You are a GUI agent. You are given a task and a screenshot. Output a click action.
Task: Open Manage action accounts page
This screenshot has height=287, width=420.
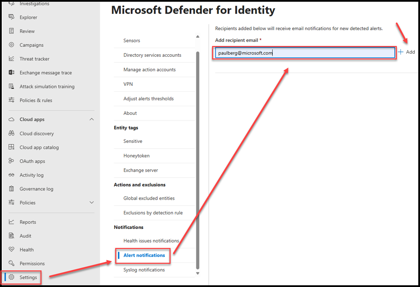point(149,70)
